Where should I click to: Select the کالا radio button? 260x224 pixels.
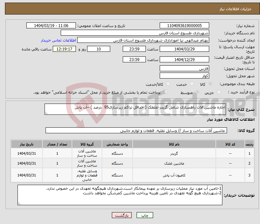(210, 84)
